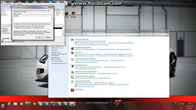
Task: Click the Forward arrow in Disk Management toolbar
Action: click(5, 7)
